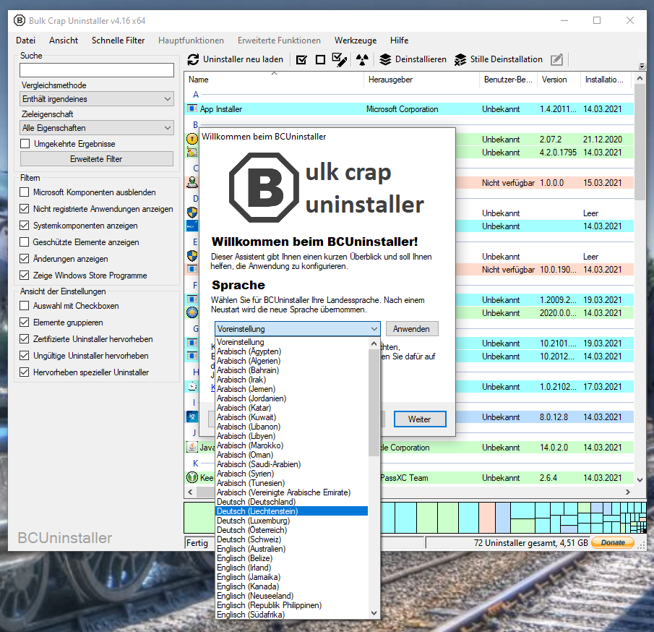Sort the list by the Version column header
The height and width of the screenshot is (632, 654).
pos(559,80)
